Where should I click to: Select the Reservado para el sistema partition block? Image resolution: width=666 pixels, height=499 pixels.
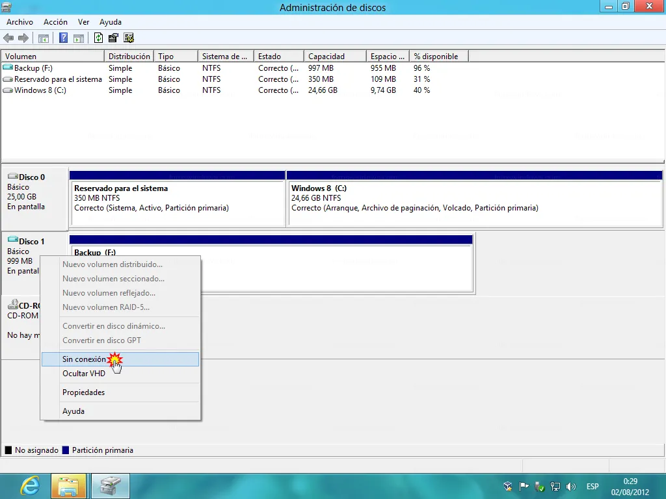[177, 199]
